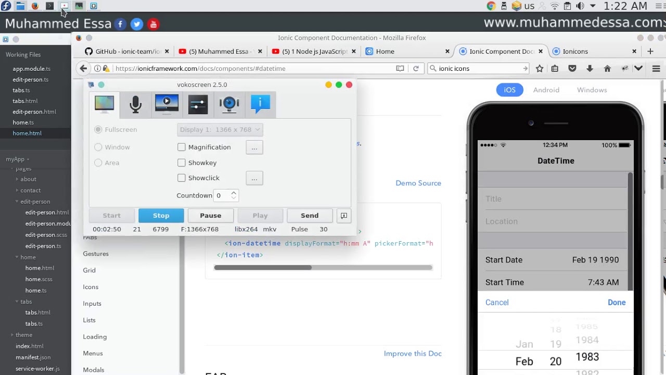Open clipboard manager tray icon
This screenshot has height=375, width=666.
pyautogui.click(x=567, y=6)
